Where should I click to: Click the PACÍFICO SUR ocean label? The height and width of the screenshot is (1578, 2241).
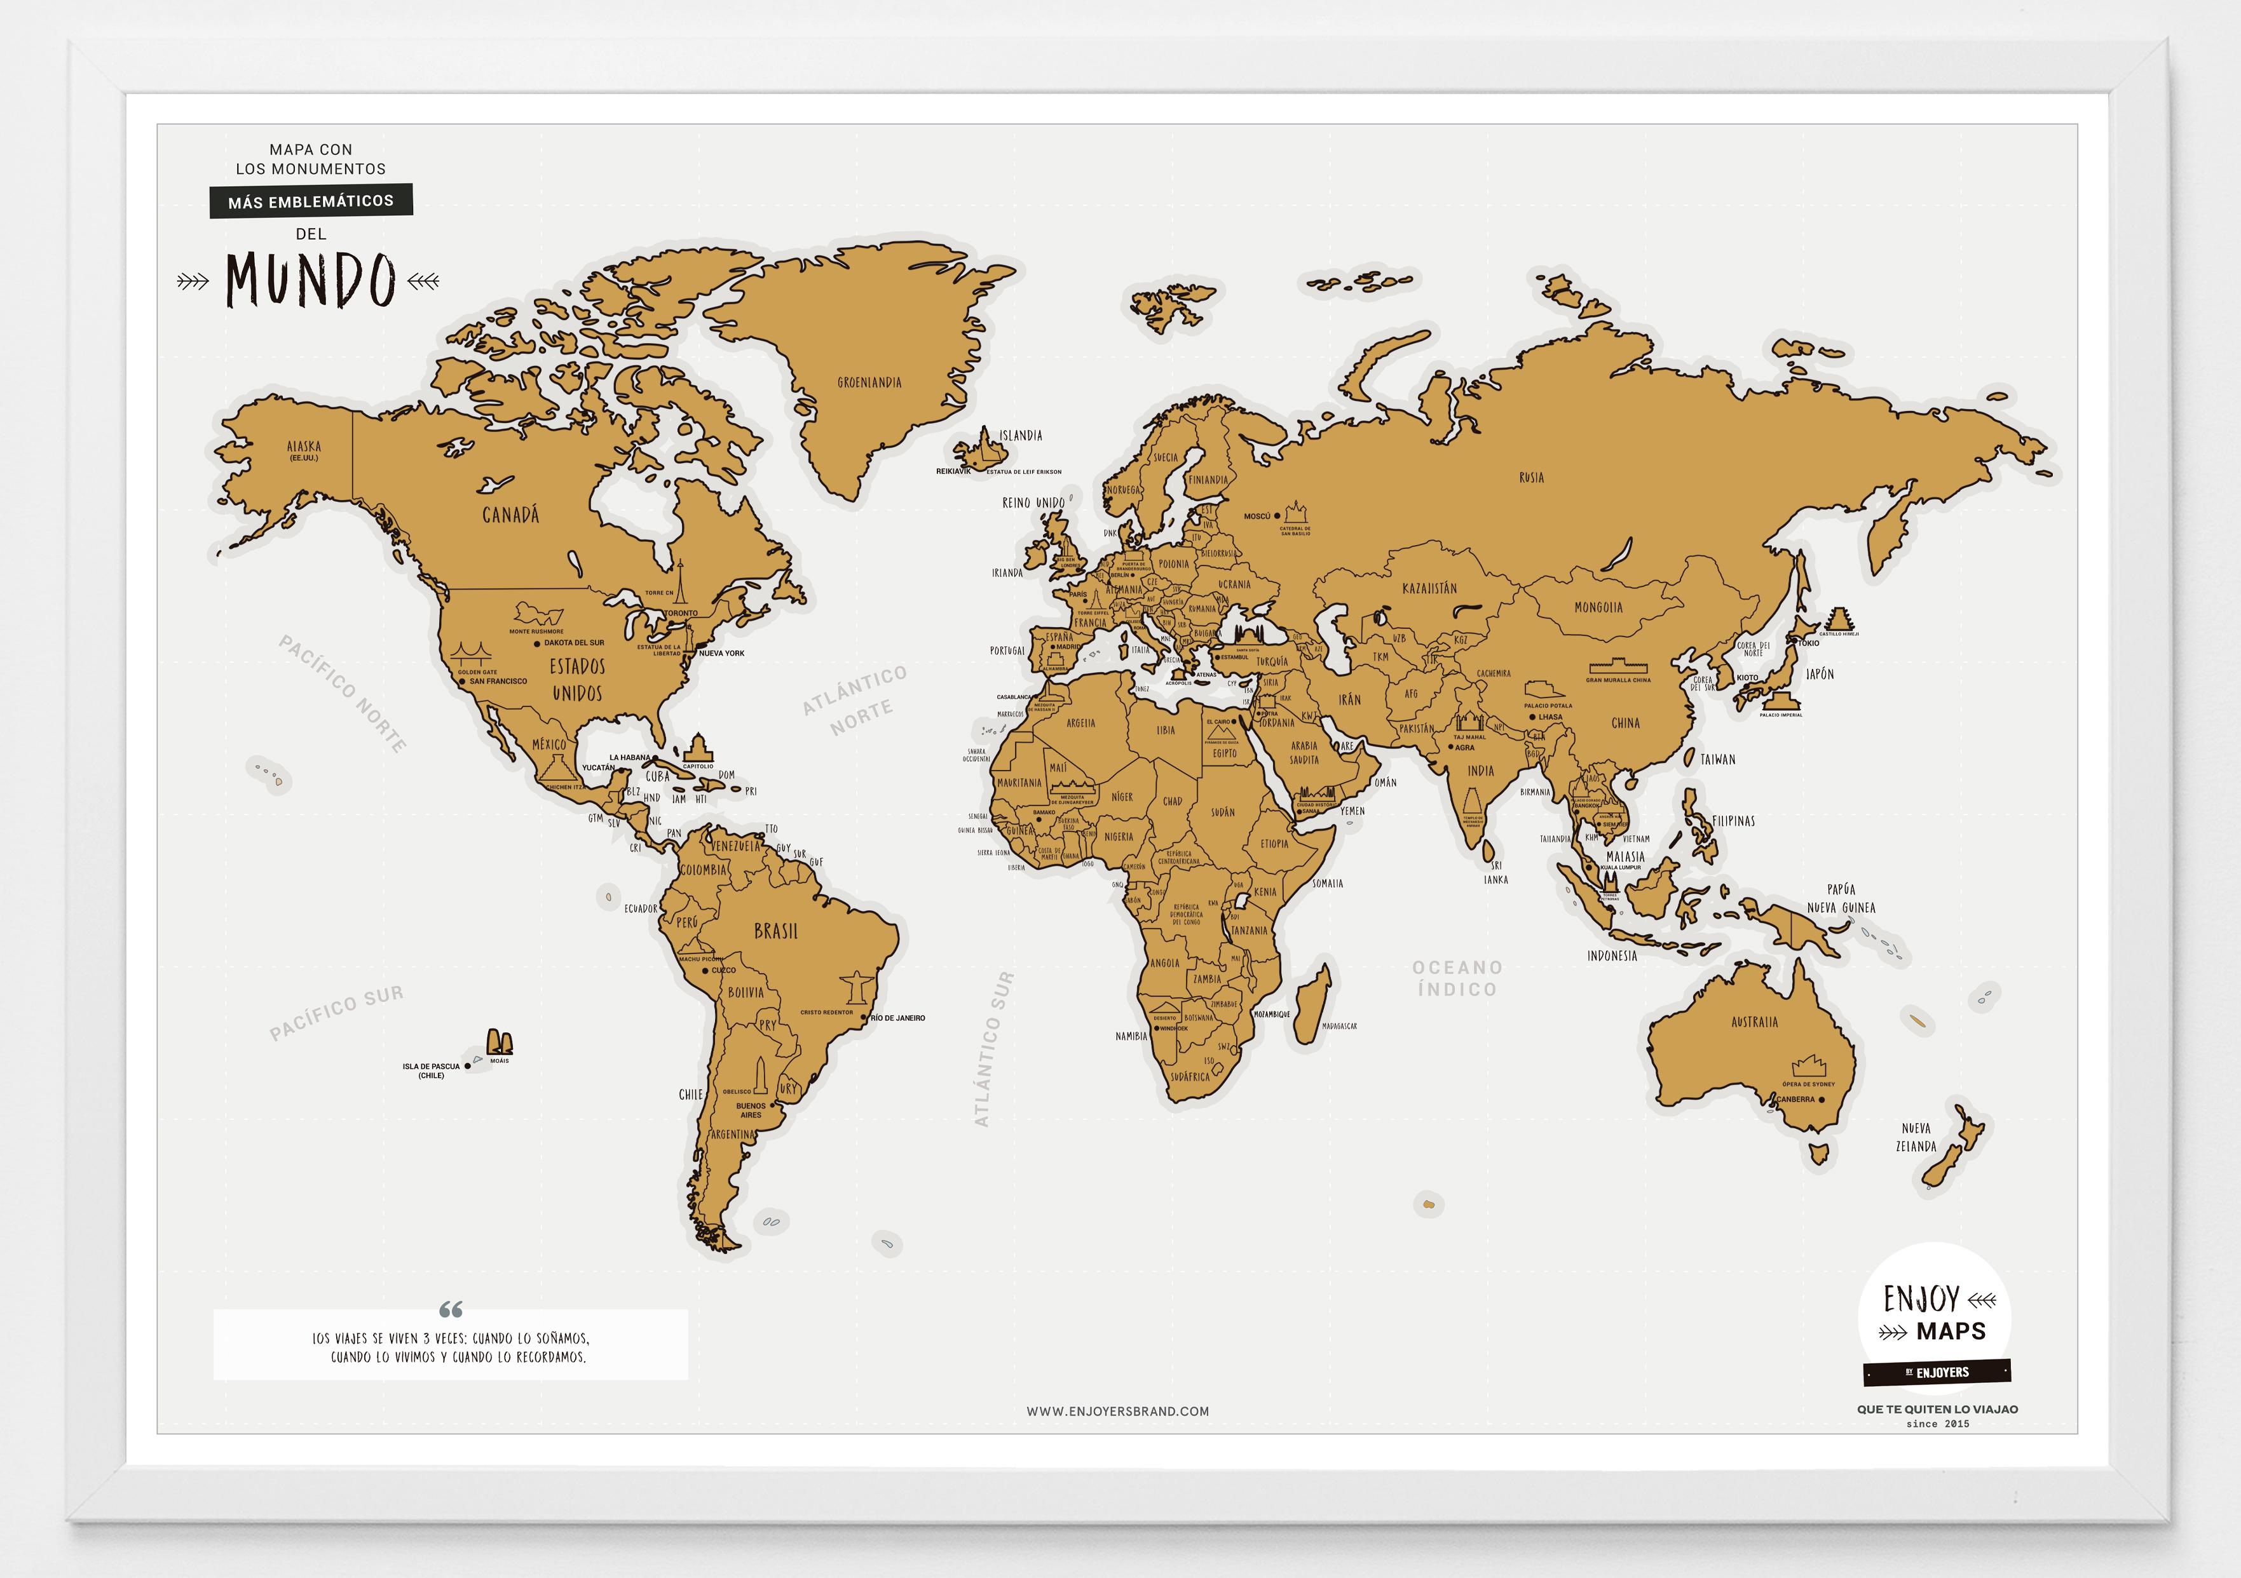336,1013
